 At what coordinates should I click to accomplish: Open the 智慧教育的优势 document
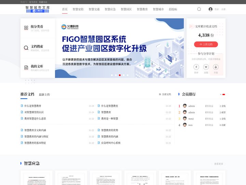(x=110, y=130)
